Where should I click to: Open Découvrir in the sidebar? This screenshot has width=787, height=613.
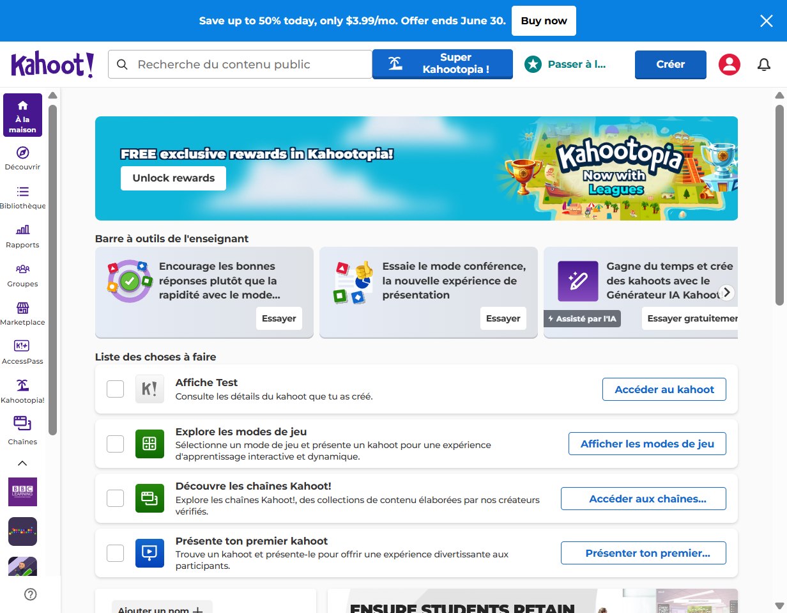[x=22, y=159]
